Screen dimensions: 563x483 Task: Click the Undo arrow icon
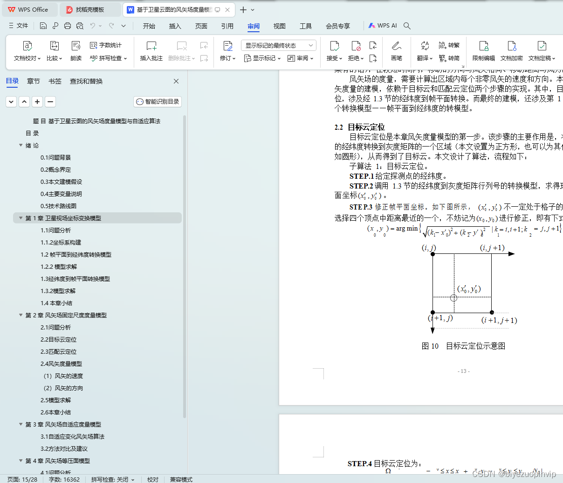tap(93, 26)
